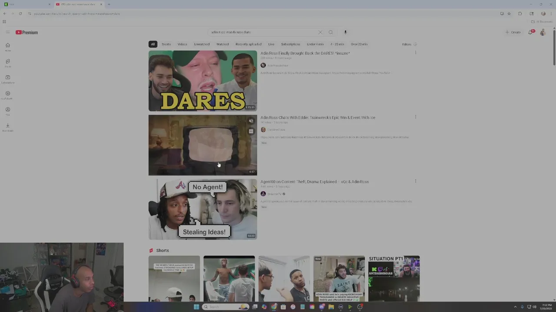Select the Over 20 min chip
The image size is (556, 312).
(x=359, y=44)
